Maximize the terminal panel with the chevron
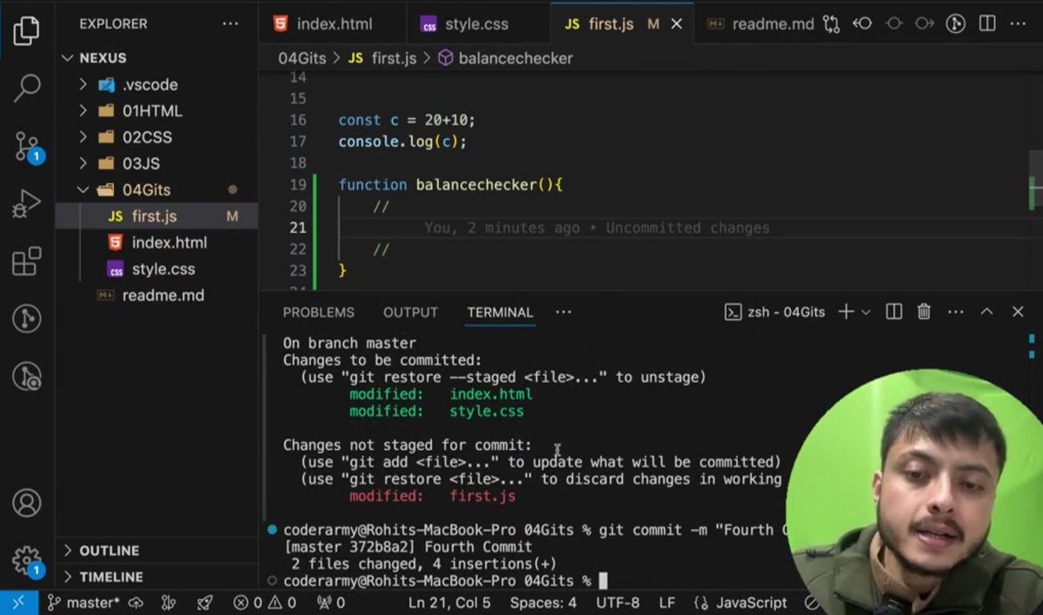 [x=987, y=311]
